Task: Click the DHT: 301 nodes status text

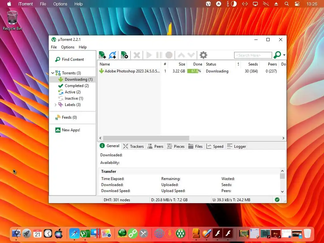Action: pyautogui.click(x=117, y=200)
